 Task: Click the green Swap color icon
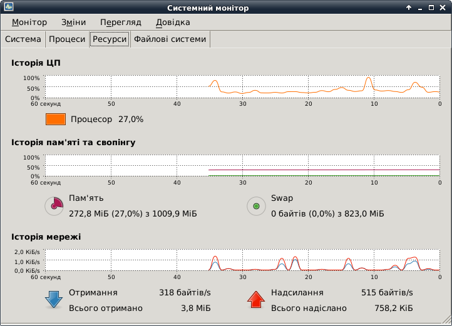(x=256, y=205)
